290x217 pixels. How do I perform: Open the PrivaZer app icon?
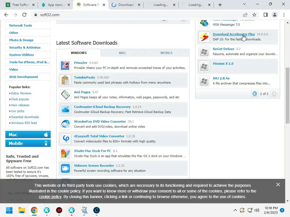(x=65, y=65)
